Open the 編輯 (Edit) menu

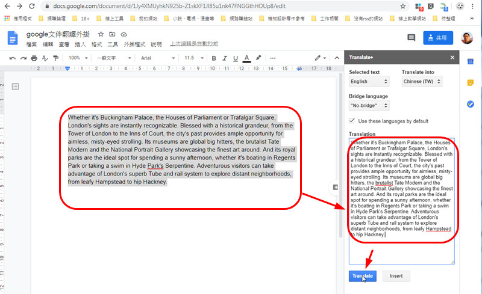pos(48,44)
